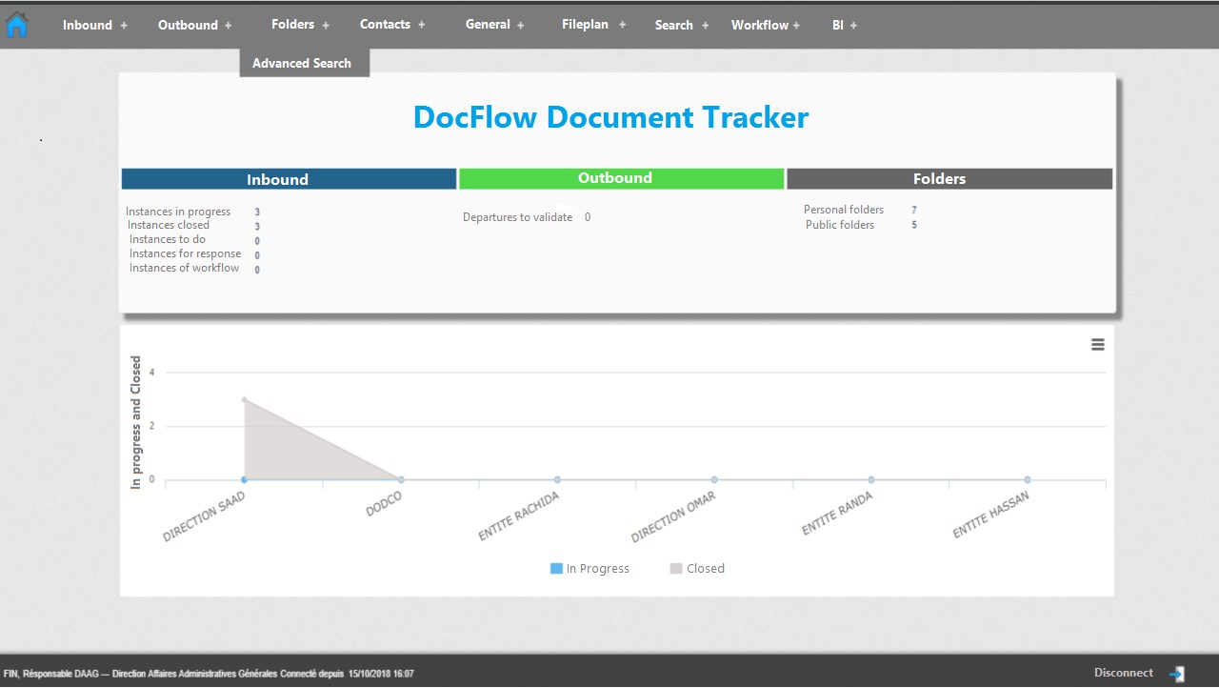Open the chart hamburger menu icon
Image resolution: width=1219 pixels, height=688 pixels.
(1098, 345)
